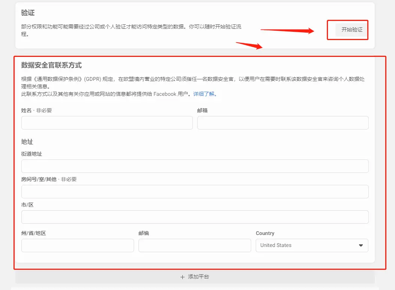Click the 数据安全官联系方式 heading
The width and height of the screenshot is (395, 290).
51,65
